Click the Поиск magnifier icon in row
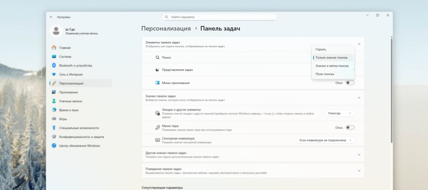Screen dimensions: 428x190 (x=158, y=58)
